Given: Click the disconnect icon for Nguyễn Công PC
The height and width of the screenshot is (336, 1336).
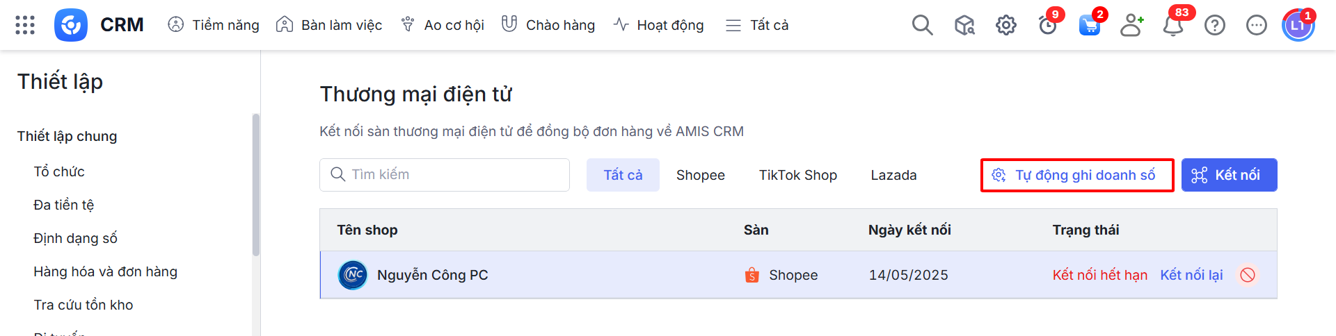Looking at the screenshot, I should 1248,275.
